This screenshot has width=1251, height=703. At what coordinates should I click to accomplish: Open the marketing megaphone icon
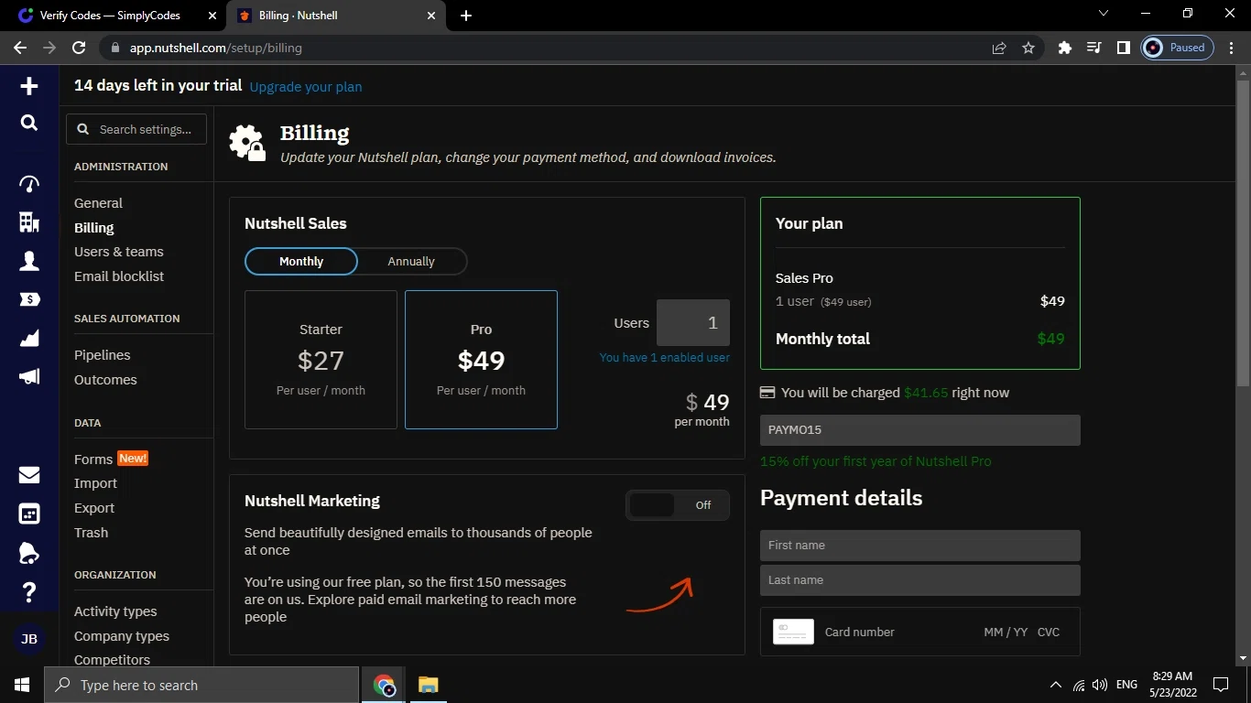tap(29, 376)
